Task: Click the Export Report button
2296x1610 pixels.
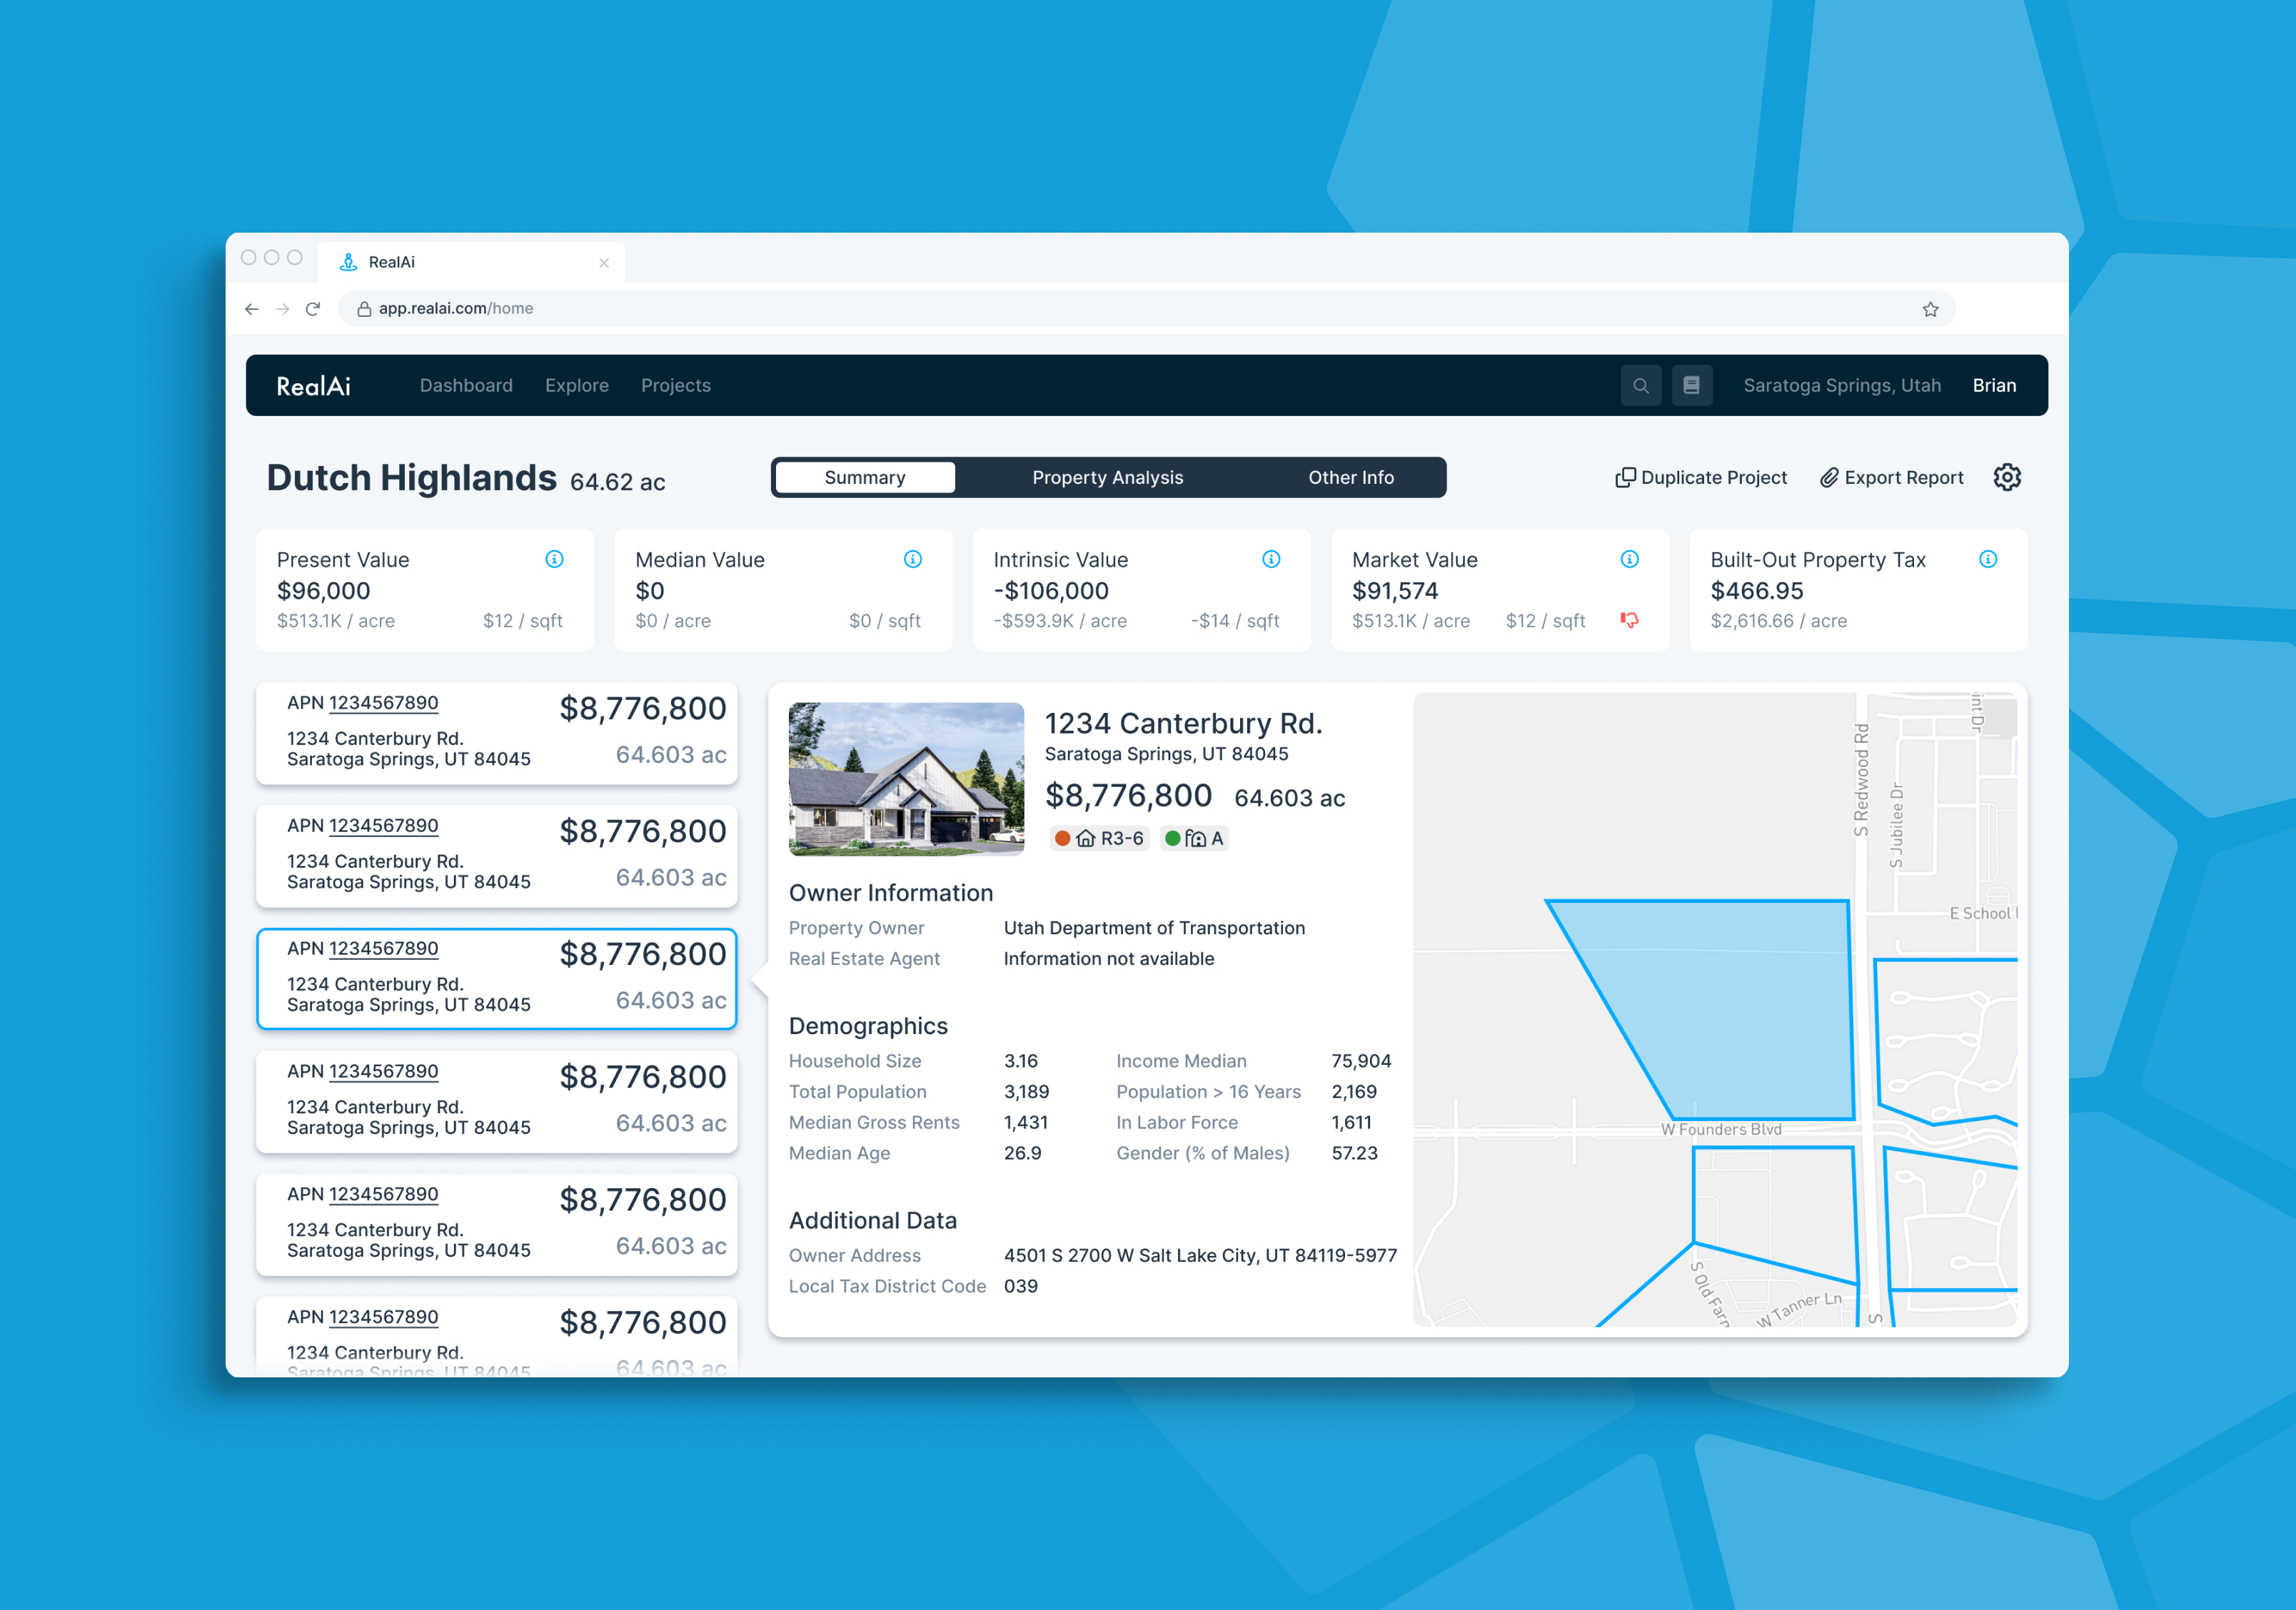Action: [1891, 477]
